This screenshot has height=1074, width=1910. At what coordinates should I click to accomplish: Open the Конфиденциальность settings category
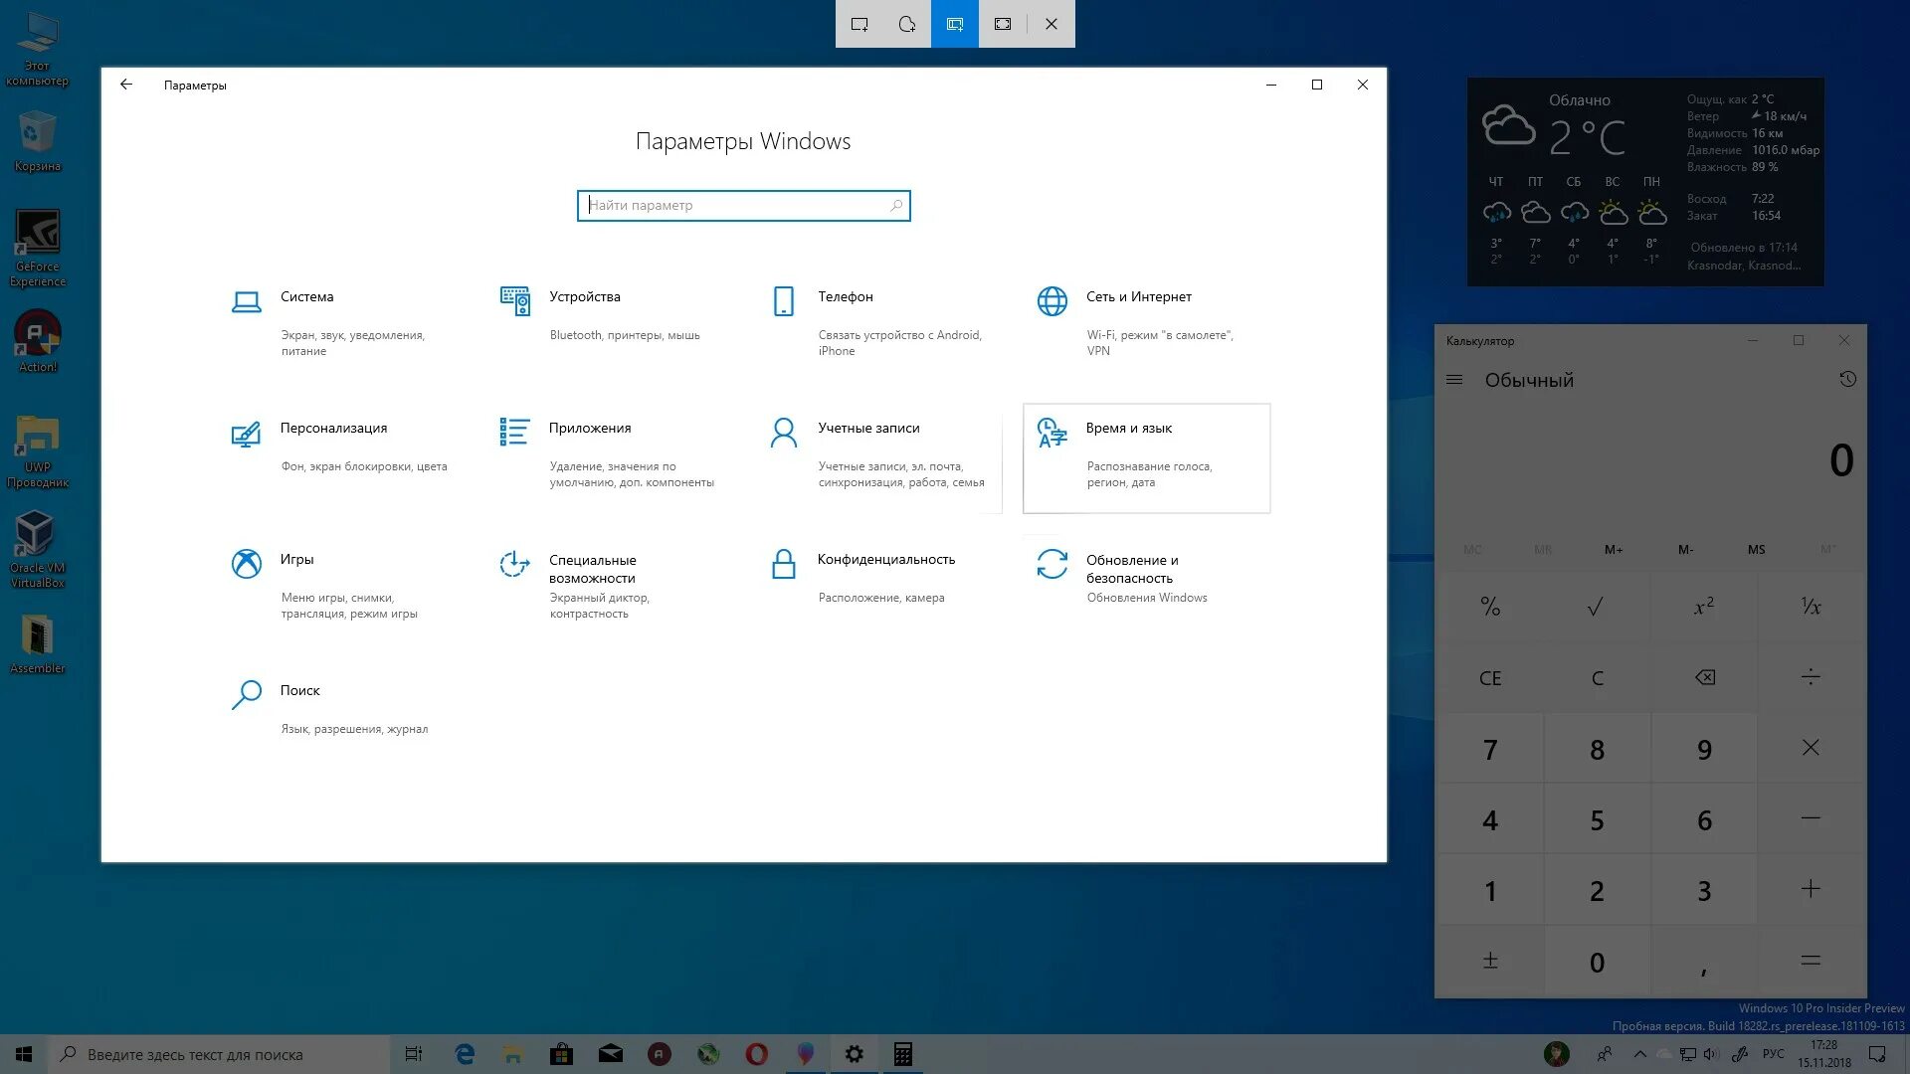[x=885, y=560]
